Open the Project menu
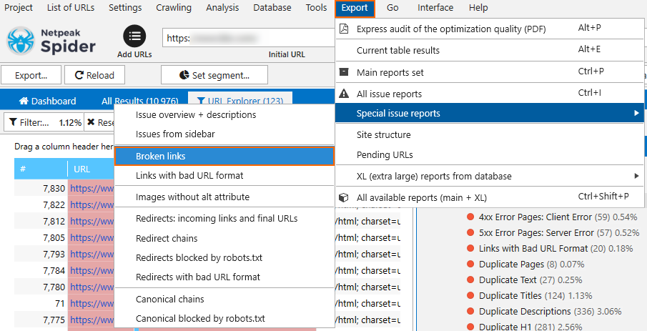 pos(19,7)
